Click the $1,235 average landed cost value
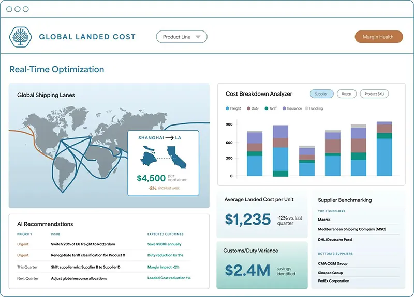Viewport: 414px width, 297px height. (x=248, y=220)
